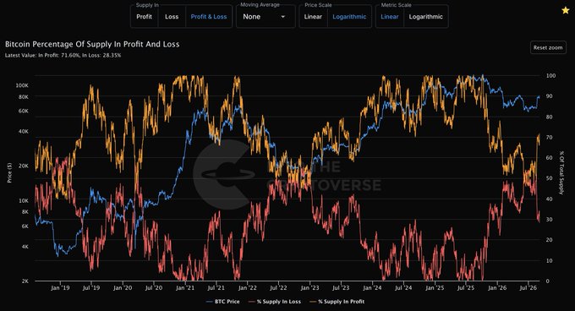This screenshot has height=311, width=575.
Task: Select Loss under Supply In
Action: [x=172, y=17]
